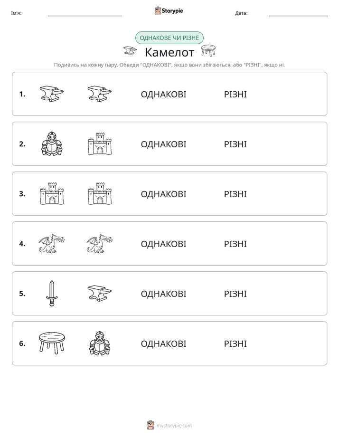Viewport: 339px width, 439px height.
Task: Click the round table icon in row 6
Action: pyautogui.click(x=52, y=343)
